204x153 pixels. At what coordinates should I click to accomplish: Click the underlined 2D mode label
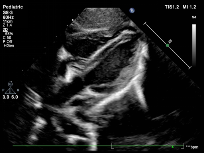pyautogui.click(x=5, y=29)
